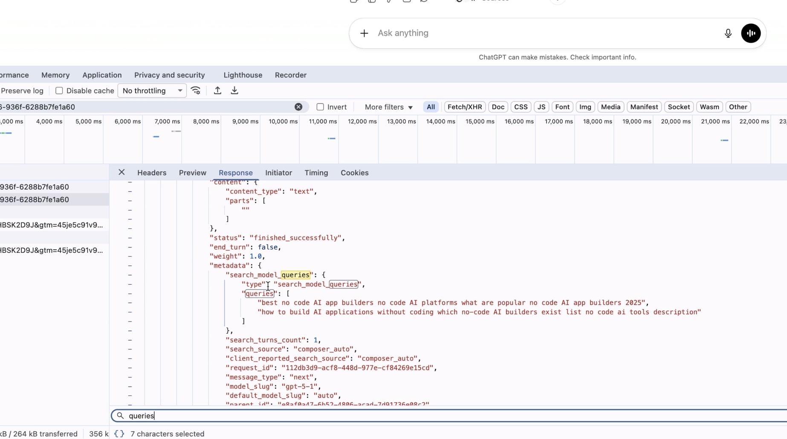Check the Invert filter checkbox
The image size is (787, 439).
(320, 107)
